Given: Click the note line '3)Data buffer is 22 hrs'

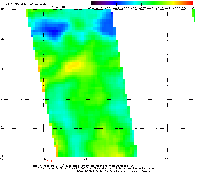Looking at the screenshot, I should (x=96, y=168).
